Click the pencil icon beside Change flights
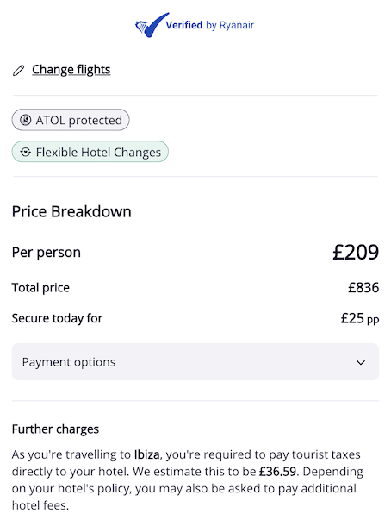Image resolution: width=391 pixels, height=526 pixels. [x=18, y=71]
